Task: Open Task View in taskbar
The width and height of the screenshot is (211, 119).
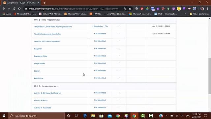Action: 76,116
